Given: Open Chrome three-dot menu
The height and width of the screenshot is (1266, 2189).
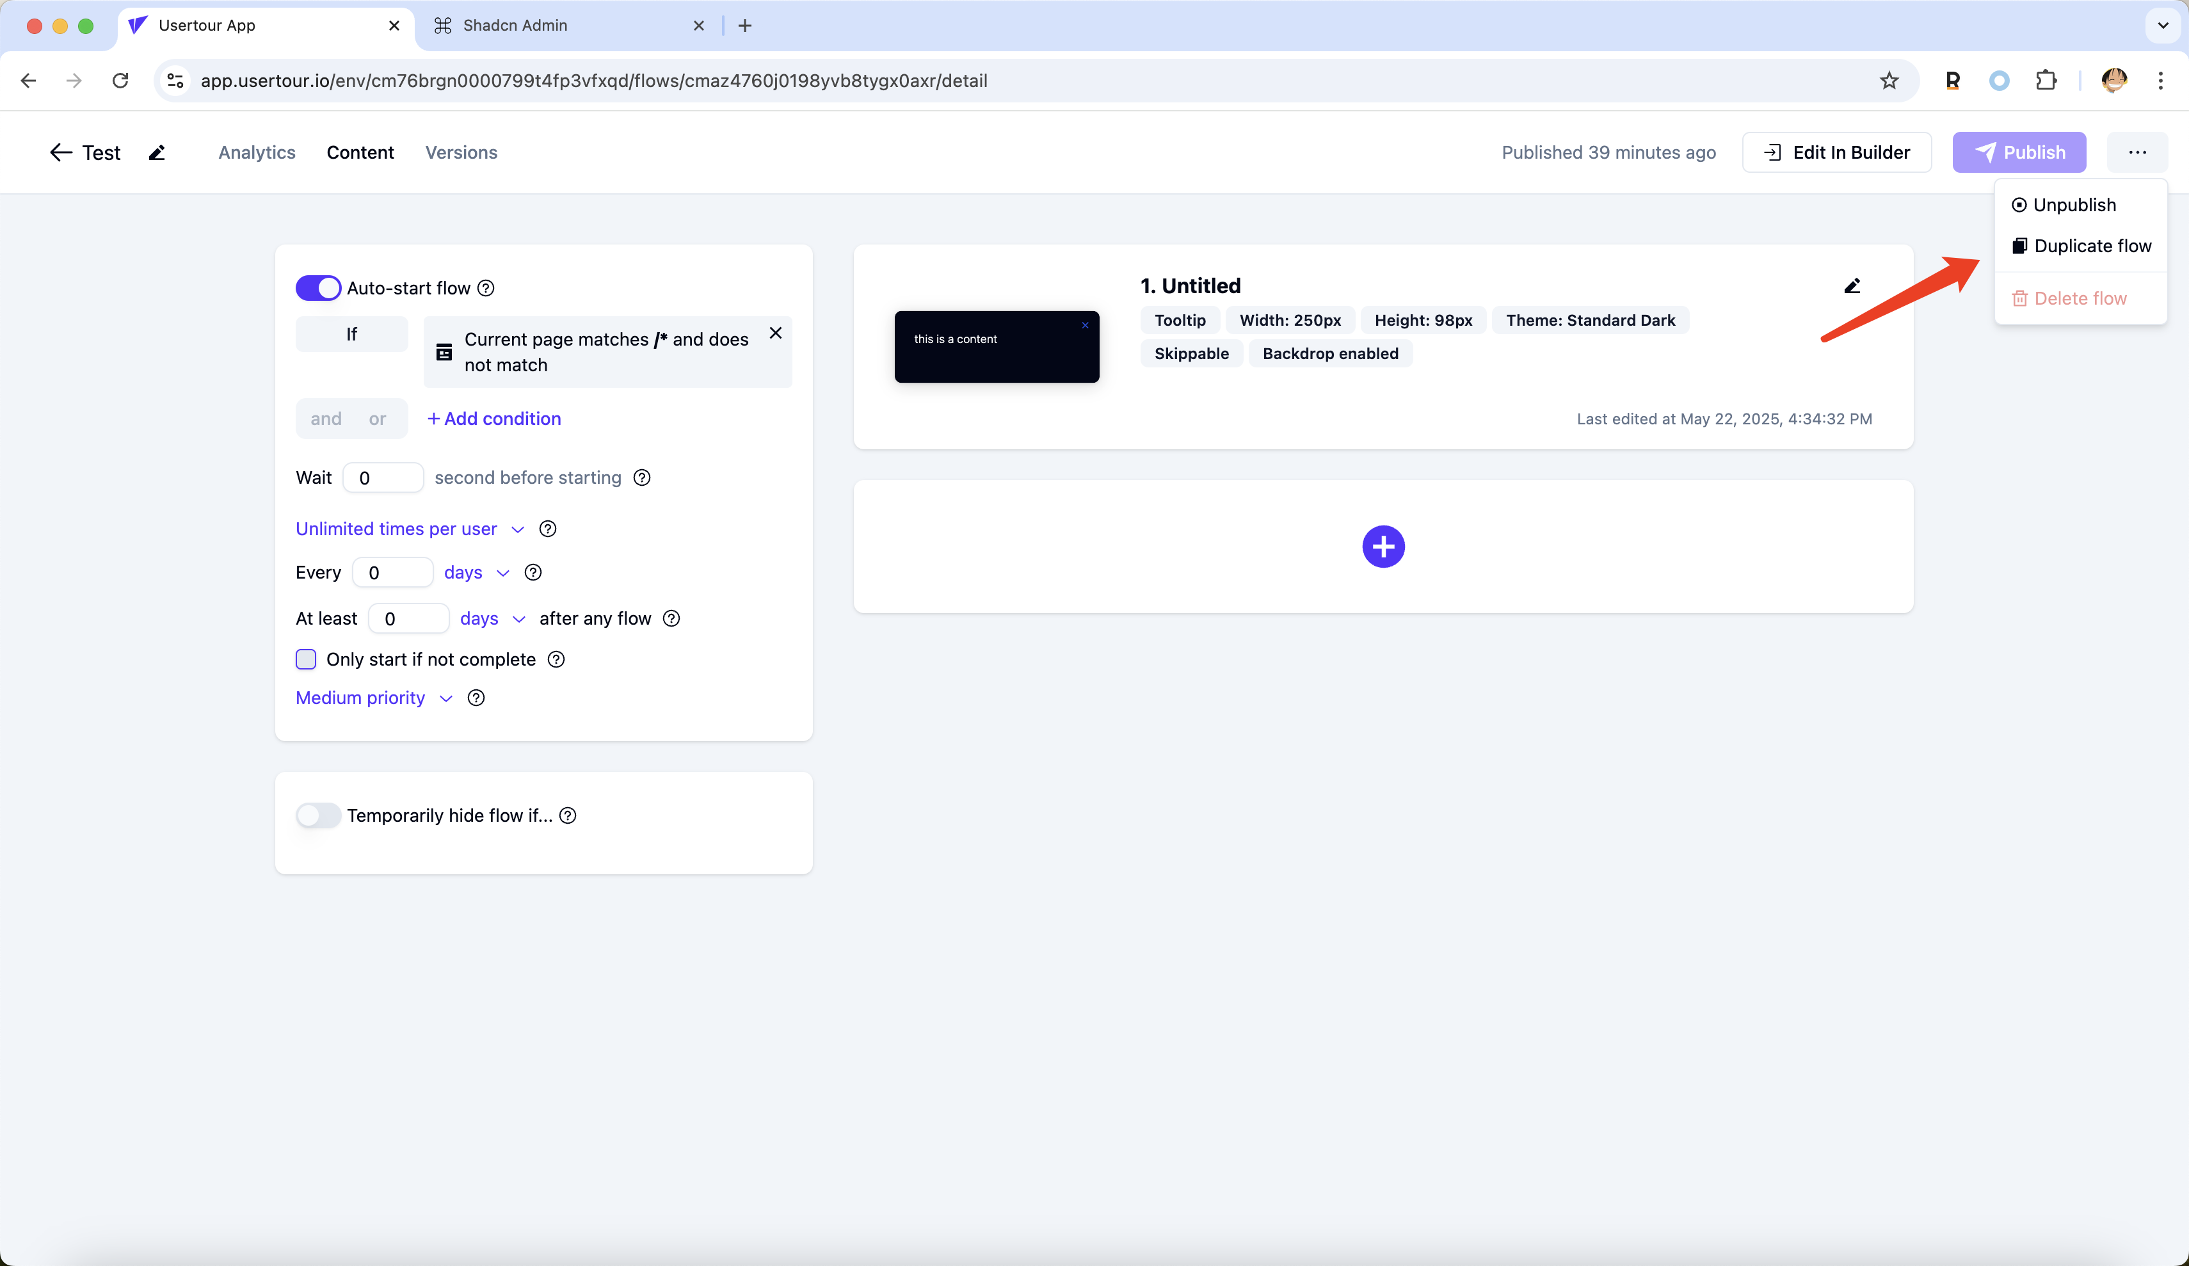Looking at the screenshot, I should [2160, 81].
